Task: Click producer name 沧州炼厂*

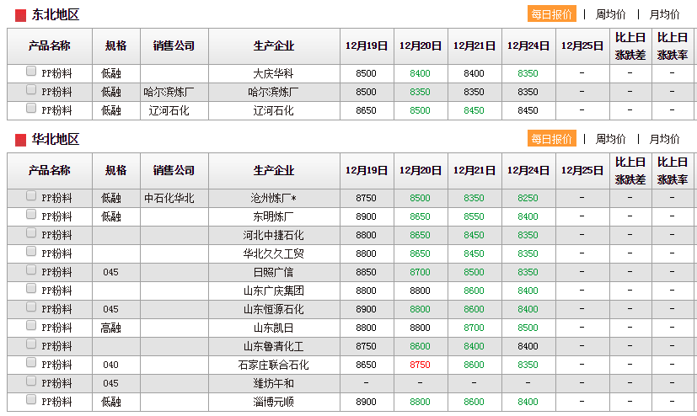Action: pyautogui.click(x=273, y=198)
